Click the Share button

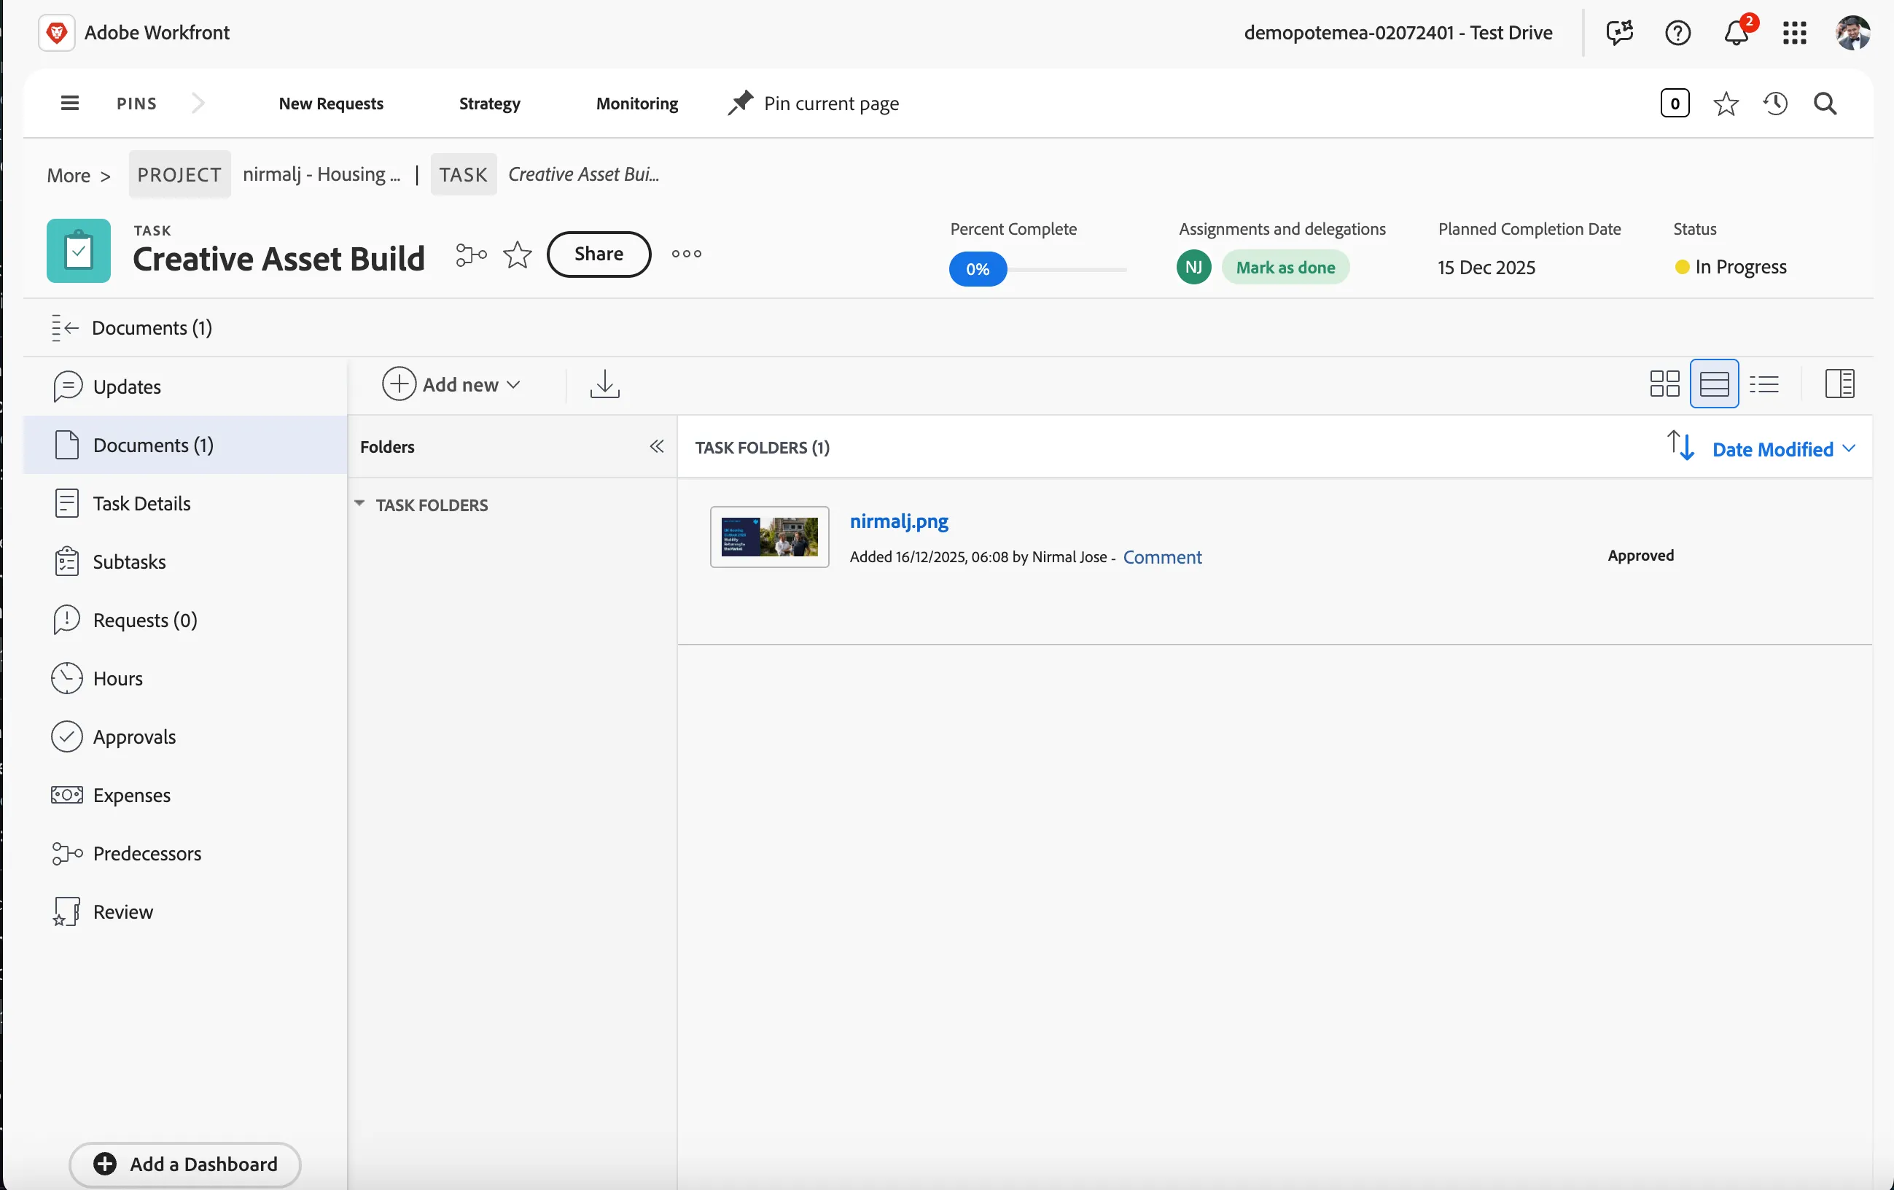(x=599, y=254)
